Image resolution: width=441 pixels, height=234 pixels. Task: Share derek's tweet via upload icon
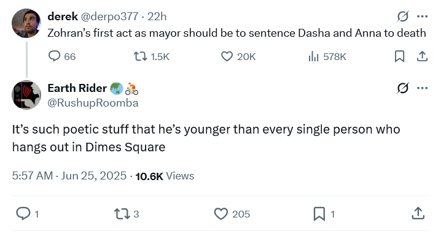pyautogui.click(x=422, y=56)
